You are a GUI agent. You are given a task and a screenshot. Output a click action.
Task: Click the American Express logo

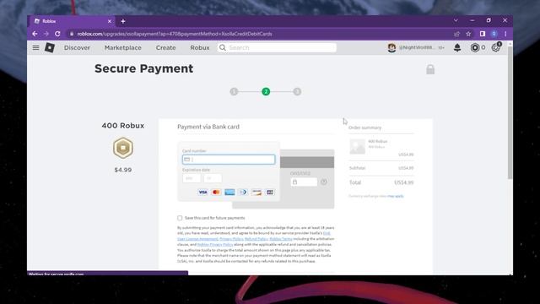coord(229,193)
